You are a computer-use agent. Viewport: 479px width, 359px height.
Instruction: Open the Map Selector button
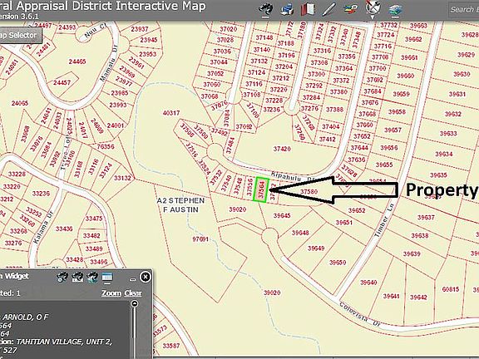[20, 36]
